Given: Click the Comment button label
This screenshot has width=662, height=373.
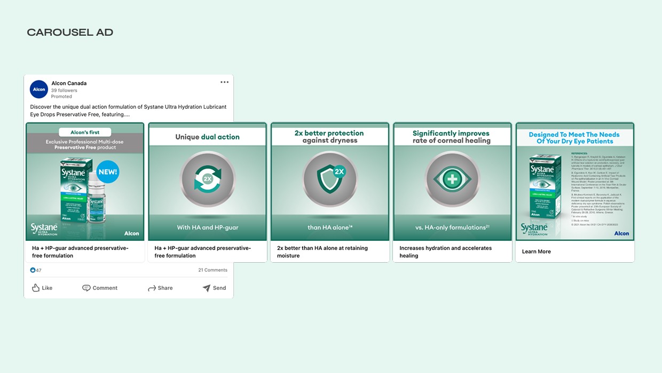Looking at the screenshot, I should 105,288.
